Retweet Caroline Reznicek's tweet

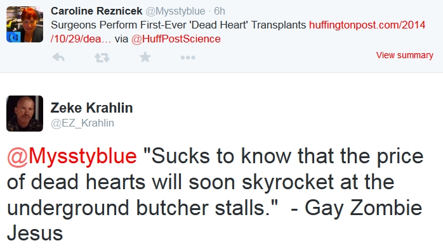tap(102, 58)
